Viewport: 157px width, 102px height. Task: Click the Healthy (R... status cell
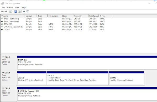tap(67, 22)
